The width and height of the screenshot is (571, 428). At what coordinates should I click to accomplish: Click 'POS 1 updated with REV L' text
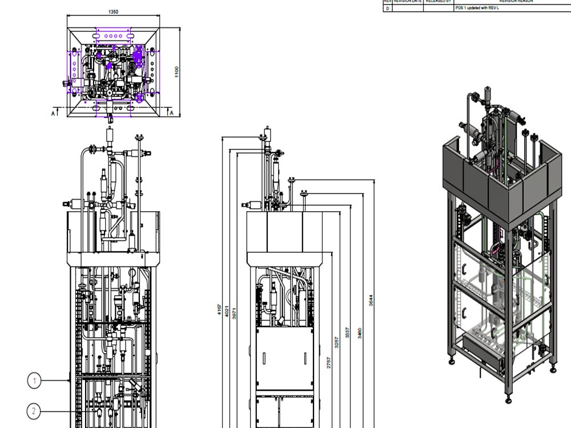[x=477, y=8]
